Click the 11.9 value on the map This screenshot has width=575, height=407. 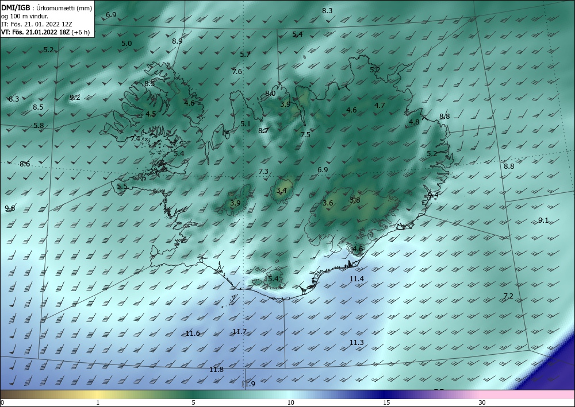coord(248,384)
